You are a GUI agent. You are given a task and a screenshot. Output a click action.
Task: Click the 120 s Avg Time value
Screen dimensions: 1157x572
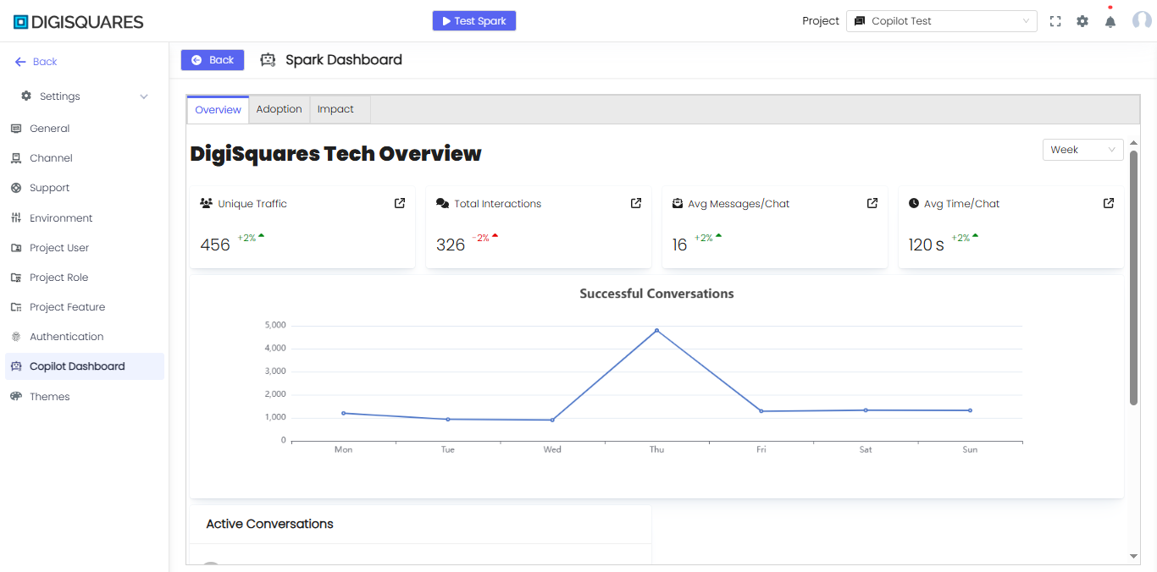coord(927,245)
